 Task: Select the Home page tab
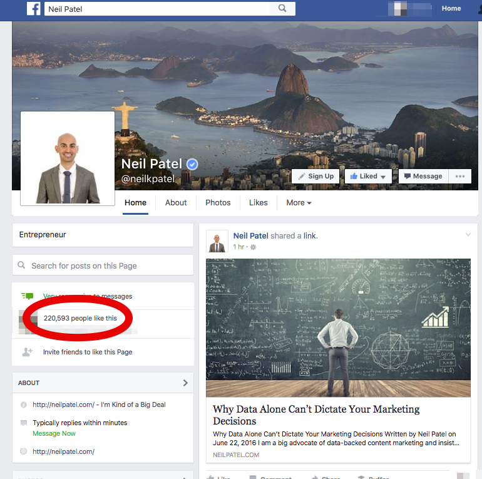tap(135, 203)
